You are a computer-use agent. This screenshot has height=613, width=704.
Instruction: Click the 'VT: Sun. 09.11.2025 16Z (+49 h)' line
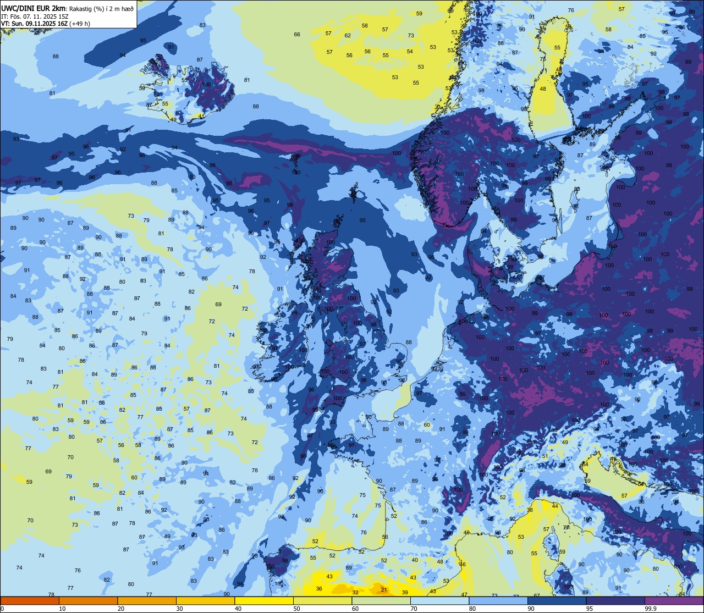[x=46, y=24]
